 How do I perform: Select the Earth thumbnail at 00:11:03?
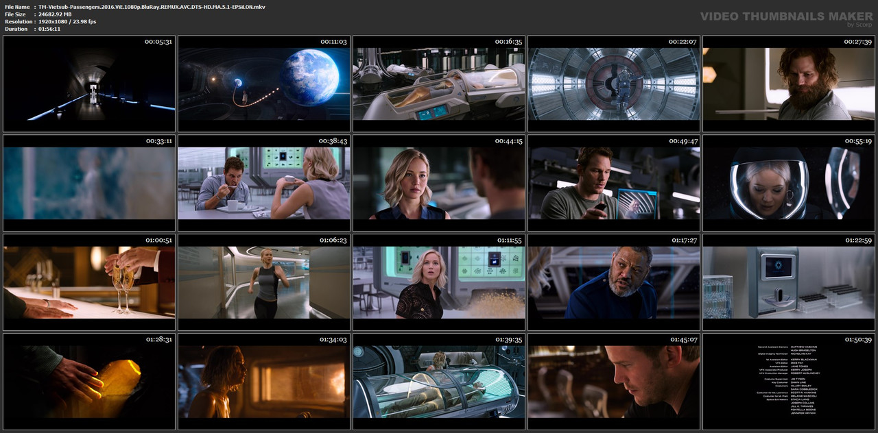coord(264,84)
